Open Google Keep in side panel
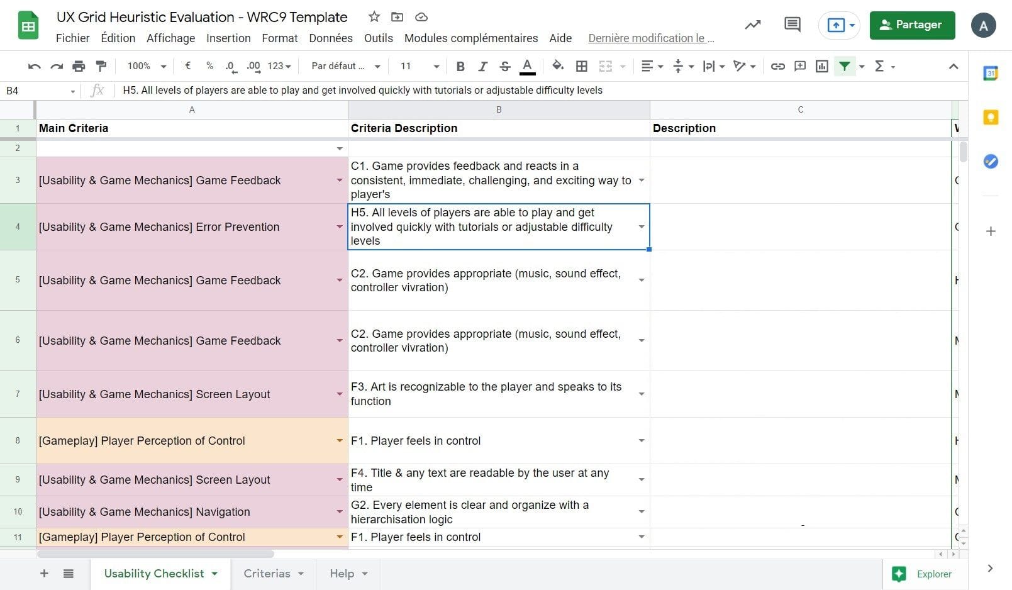The width and height of the screenshot is (1012, 590). (x=991, y=118)
